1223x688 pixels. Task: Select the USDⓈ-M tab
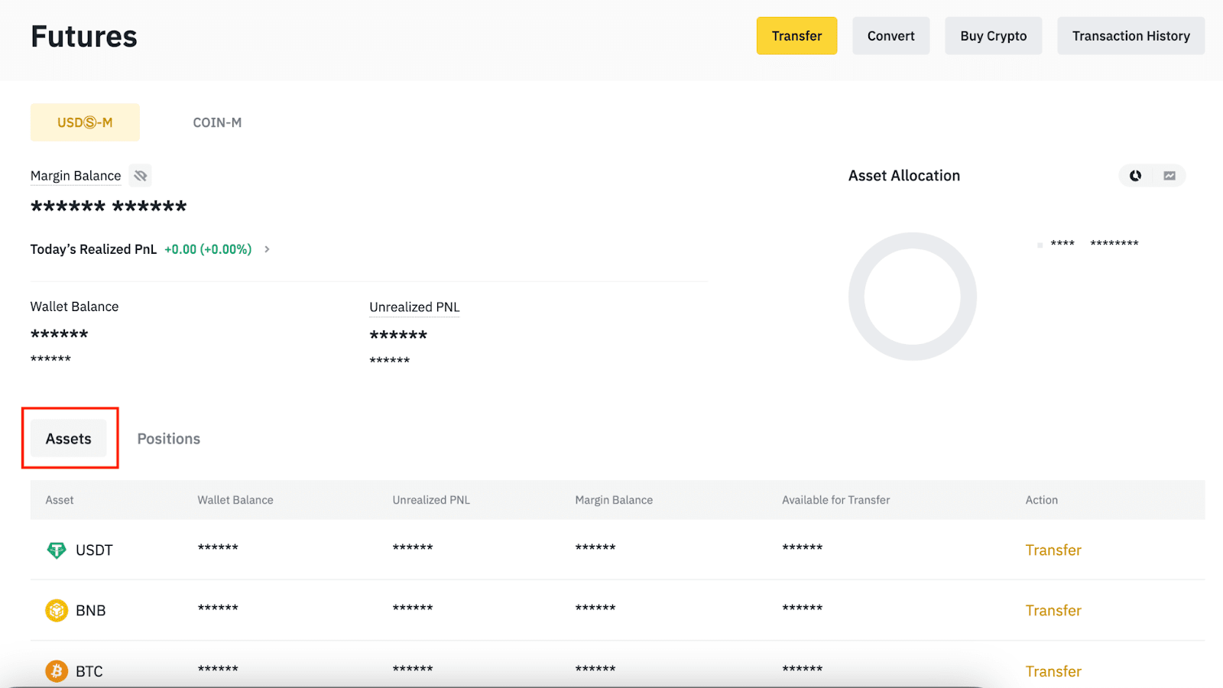click(85, 122)
